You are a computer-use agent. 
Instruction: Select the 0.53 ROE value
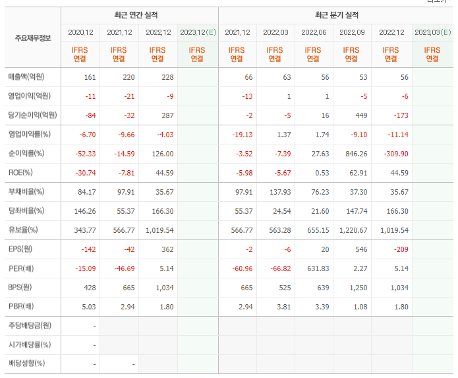click(322, 173)
